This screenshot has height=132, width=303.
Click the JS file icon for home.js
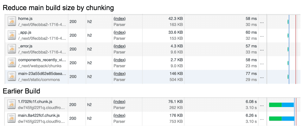[12, 22]
